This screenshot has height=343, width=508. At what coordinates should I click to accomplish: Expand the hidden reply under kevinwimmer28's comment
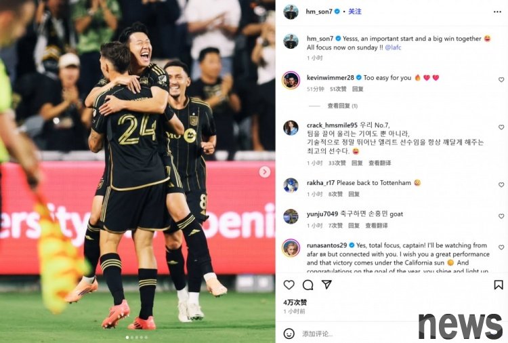tap(342, 106)
